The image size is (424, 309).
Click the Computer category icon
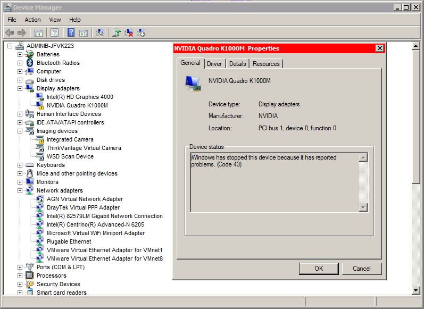30,71
